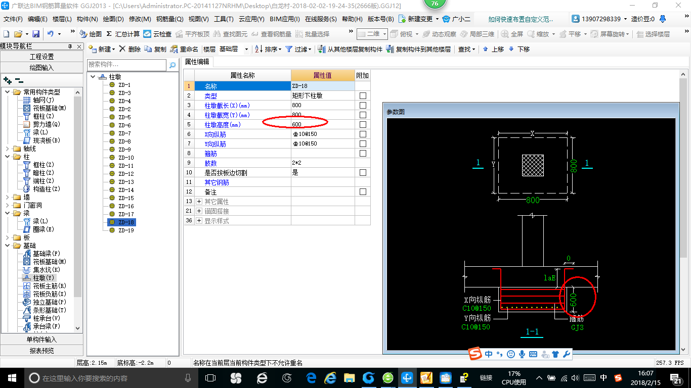The image size is (691, 388).
Task: Expand the 锚固搭接 property group
Action: (x=199, y=211)
